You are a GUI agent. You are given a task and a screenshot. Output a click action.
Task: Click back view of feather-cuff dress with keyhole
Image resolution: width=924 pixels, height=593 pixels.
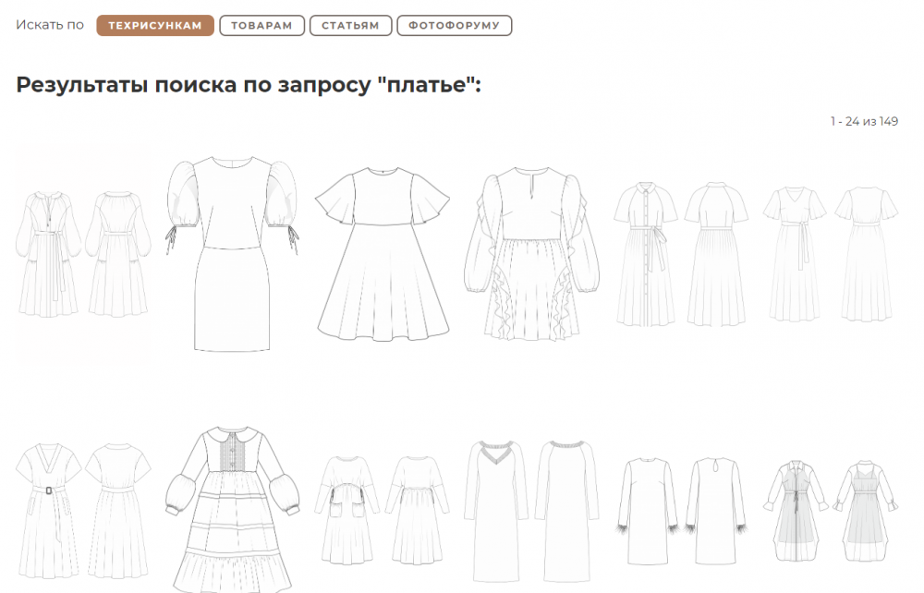pyautogui.click(x=715, y=511)
